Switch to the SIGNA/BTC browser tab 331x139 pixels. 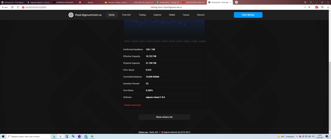[x=64, y=2]
